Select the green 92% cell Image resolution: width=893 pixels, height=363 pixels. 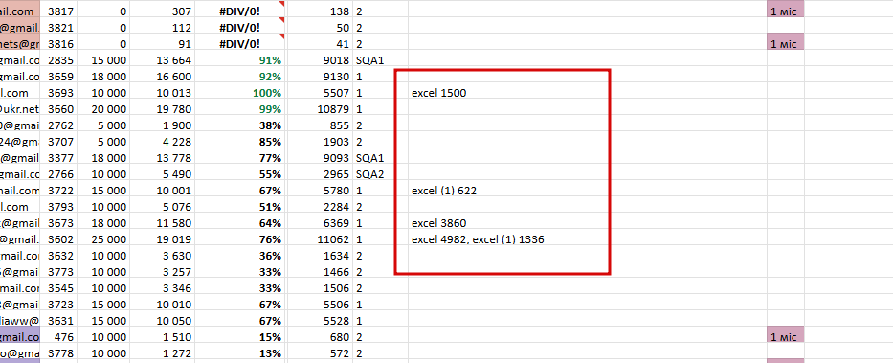pos(240,77)
